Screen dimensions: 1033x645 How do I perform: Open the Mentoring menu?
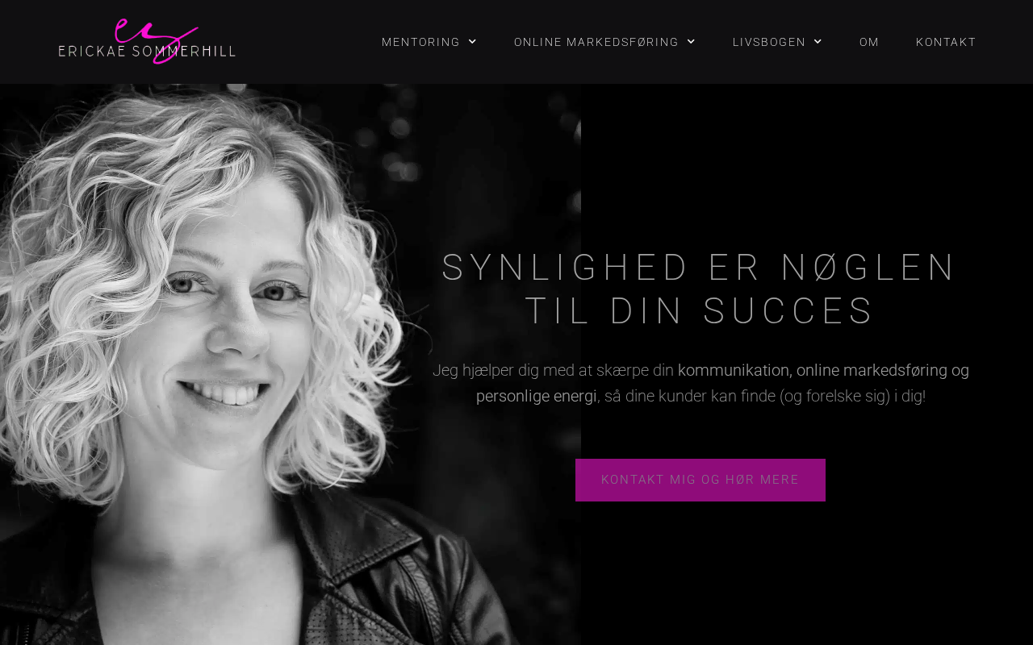coord(429,42)
